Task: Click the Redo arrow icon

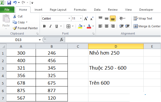Action: click(23, 3)
